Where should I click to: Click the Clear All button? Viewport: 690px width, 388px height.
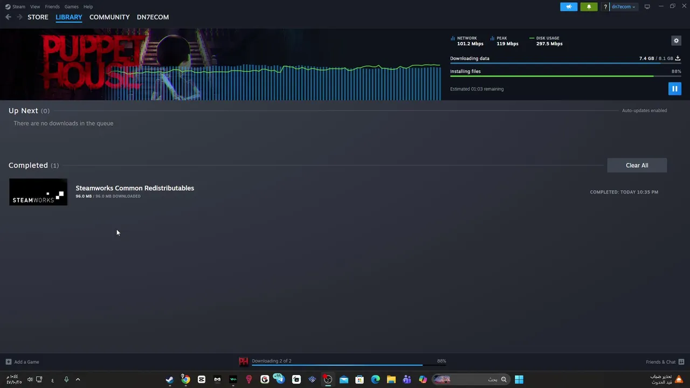pyautogui.click(x=637, y=165)
